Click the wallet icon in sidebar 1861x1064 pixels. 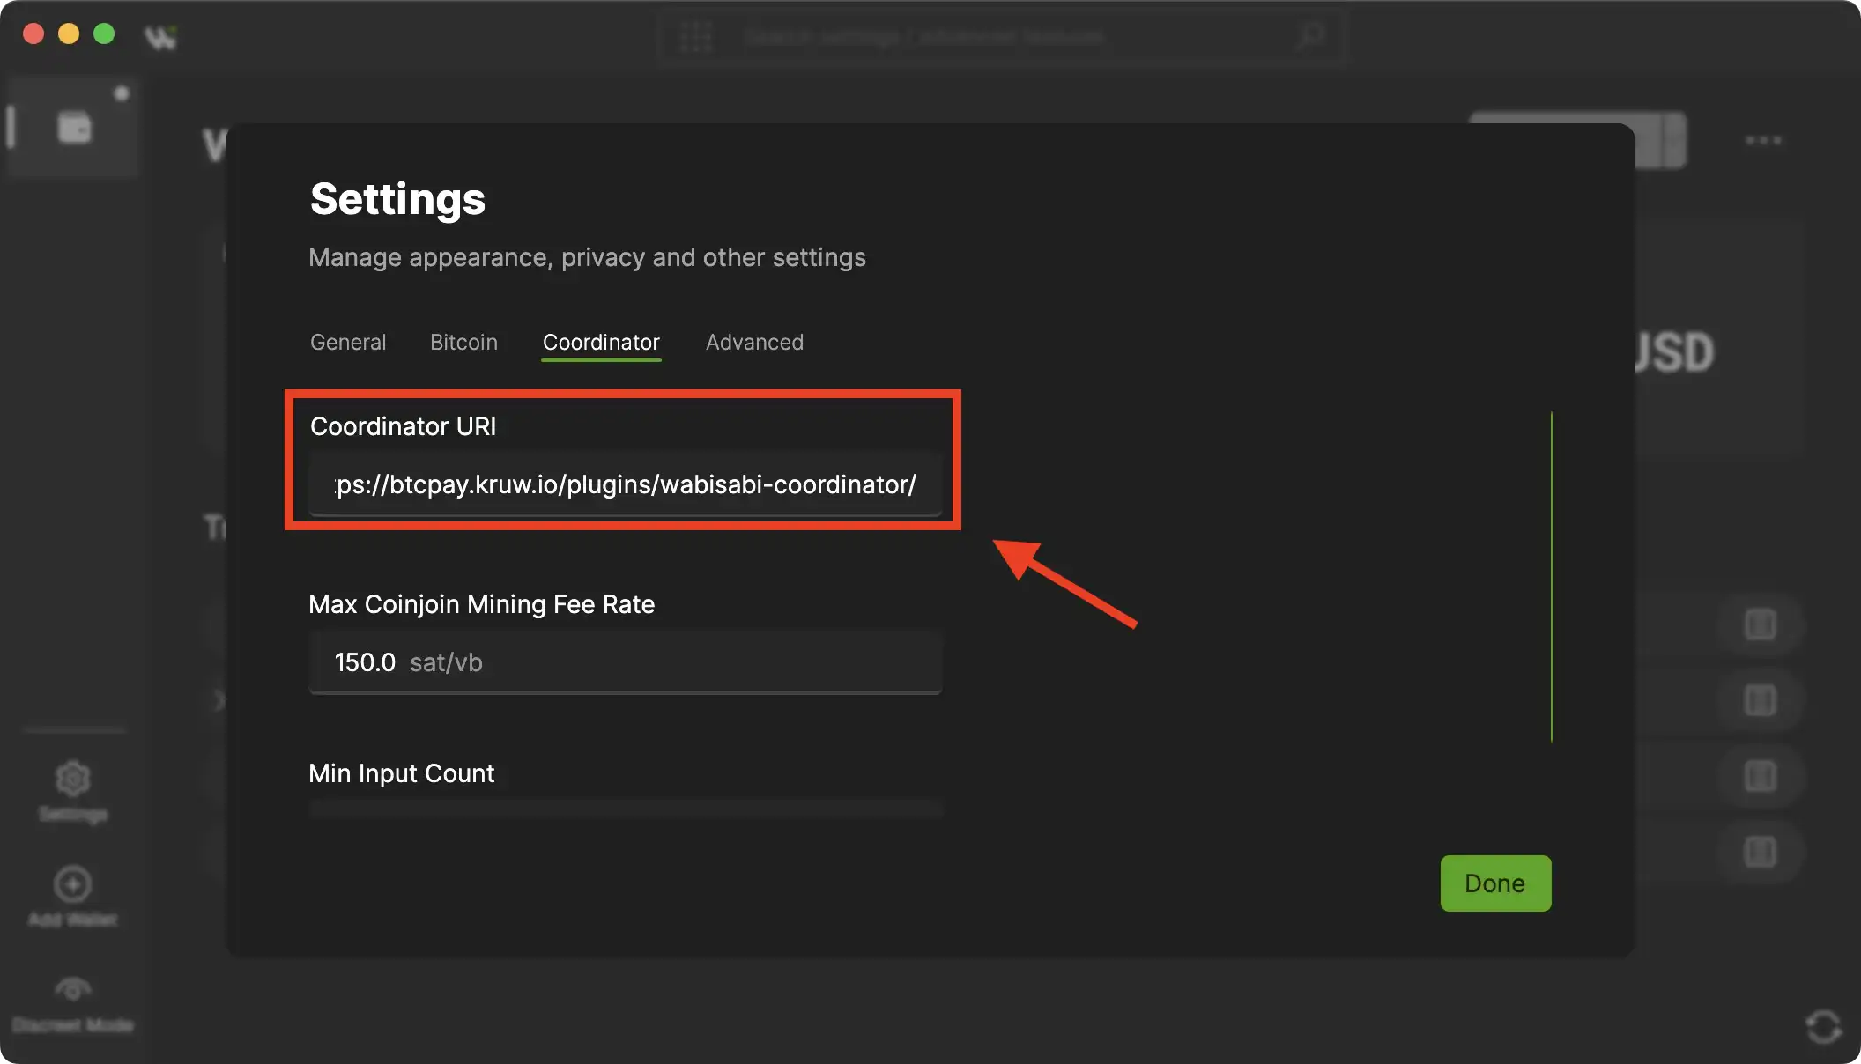pyautogui.click(x=74, y=128)
